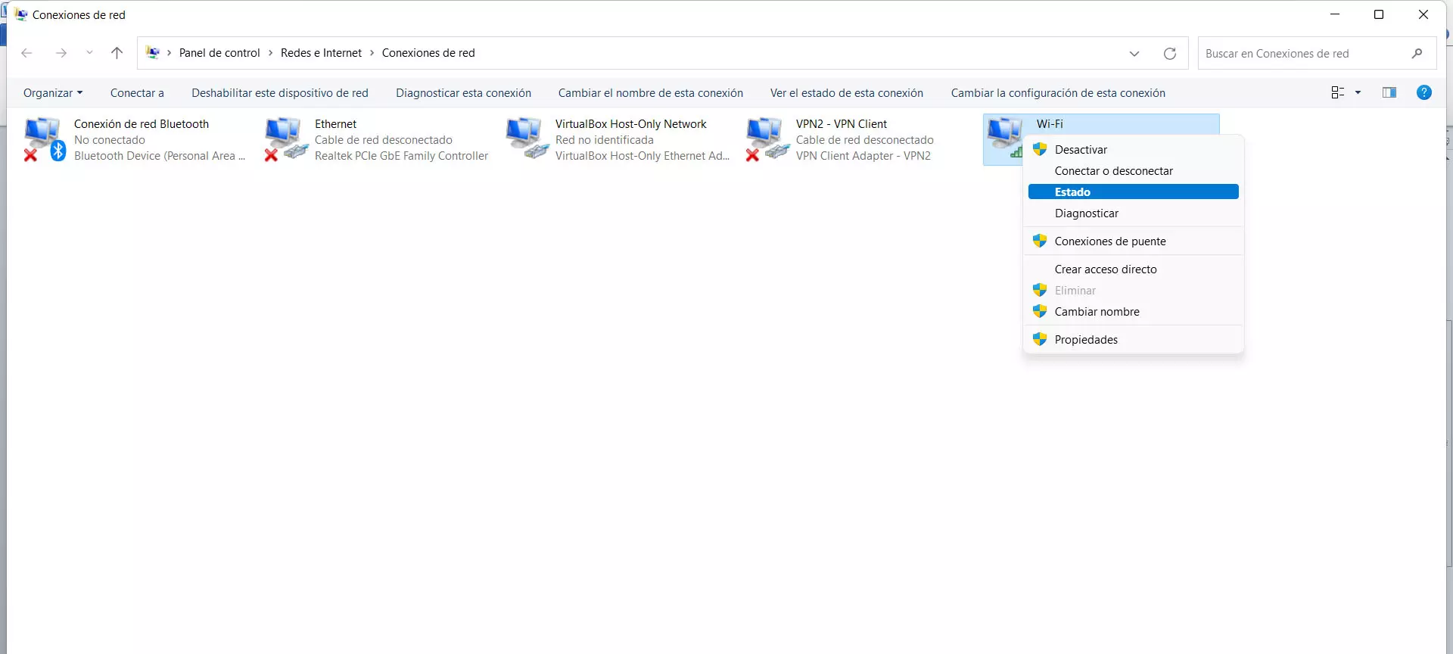Click the shield icon next to Cambiar nombre
Viewport: 1453px width, 654px height.
[1040, 311]
